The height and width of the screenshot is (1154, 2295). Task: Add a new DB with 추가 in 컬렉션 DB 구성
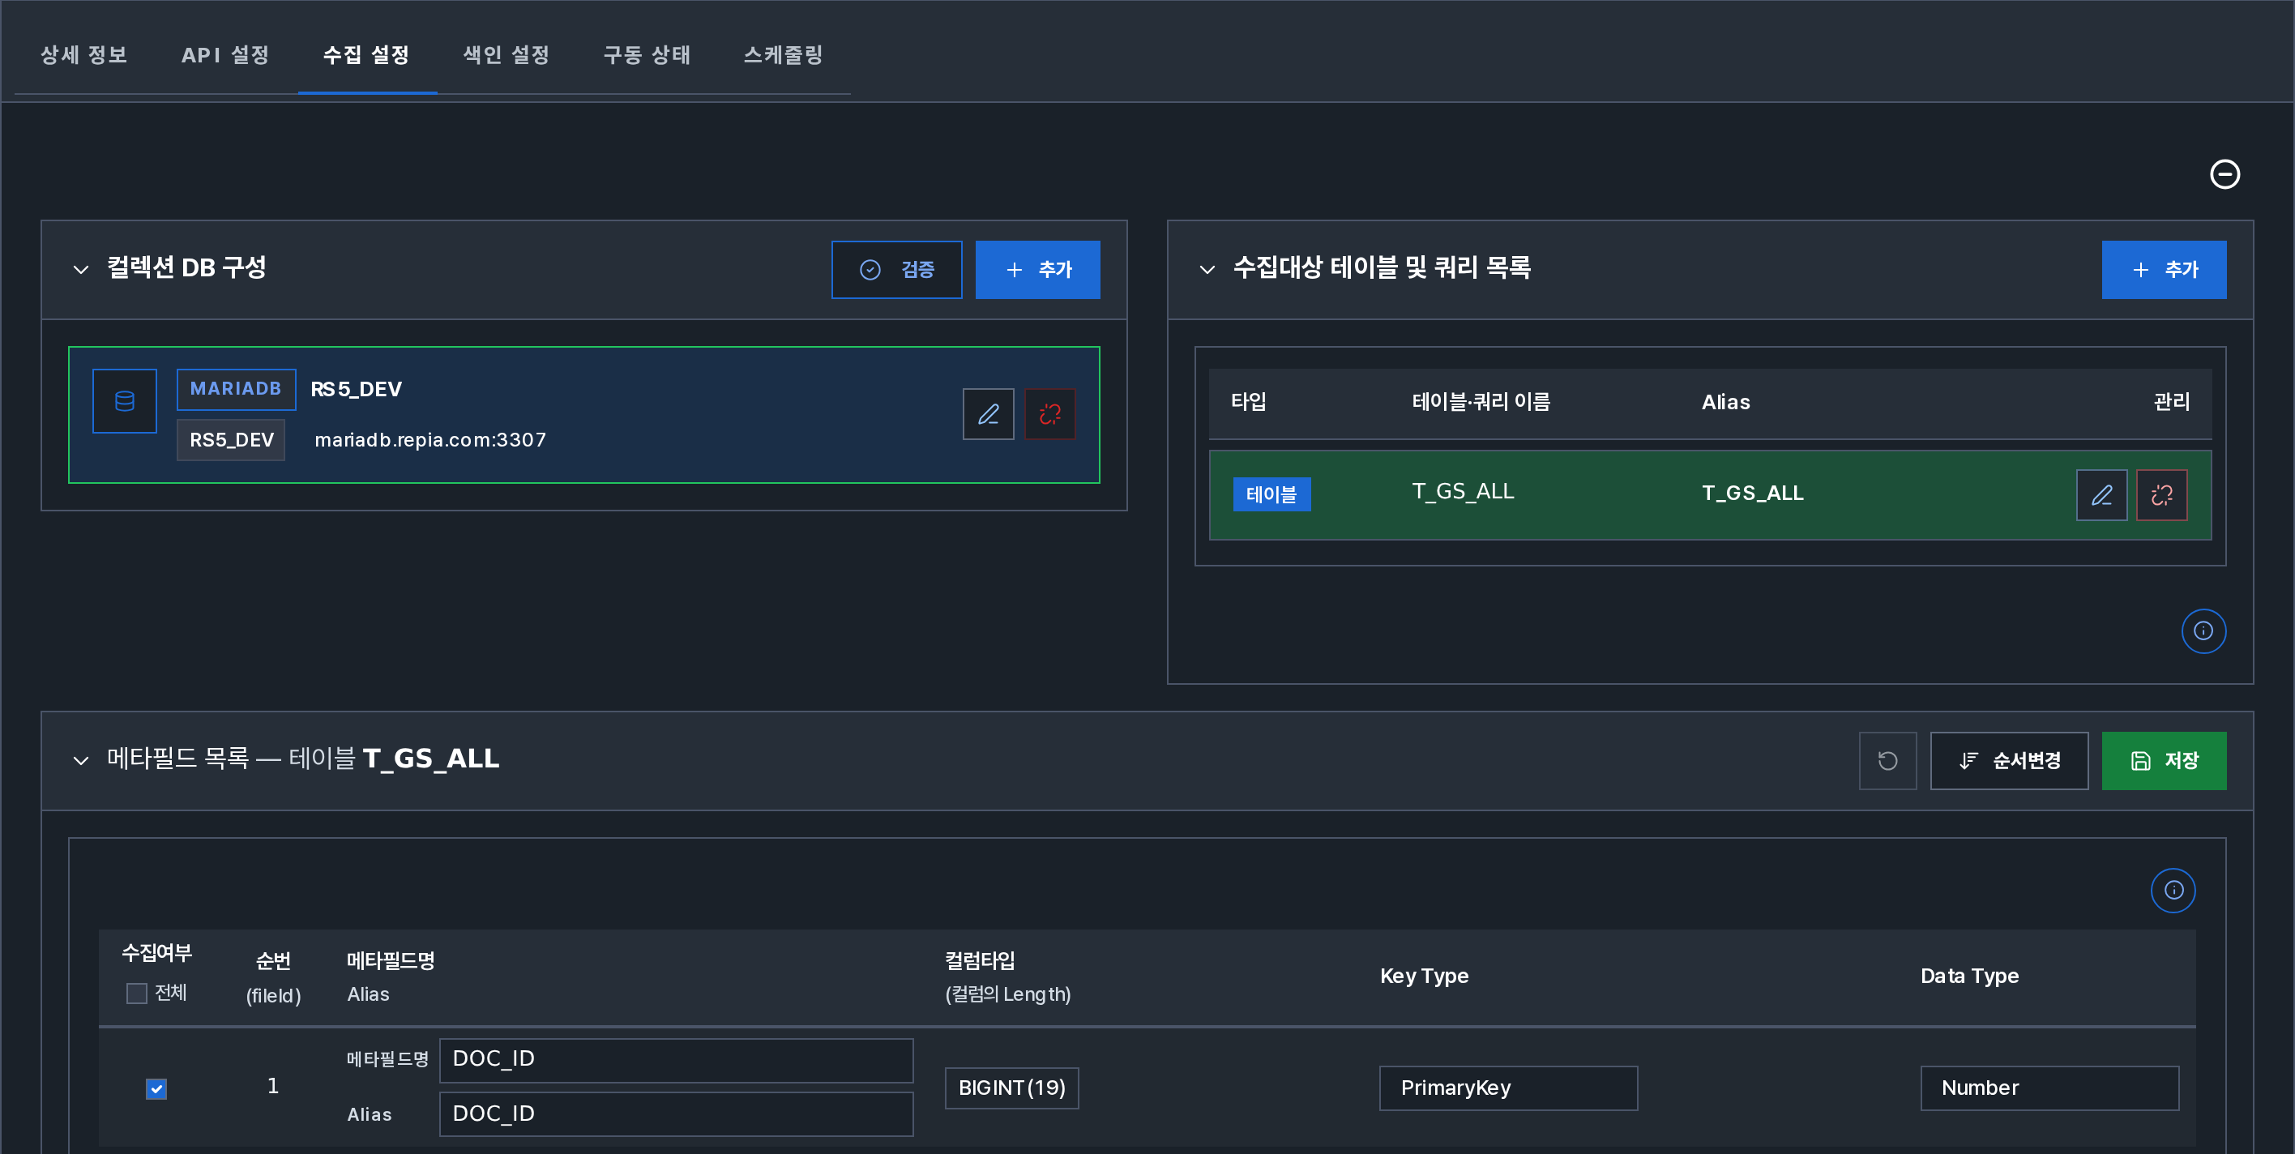click(1037, 269)
